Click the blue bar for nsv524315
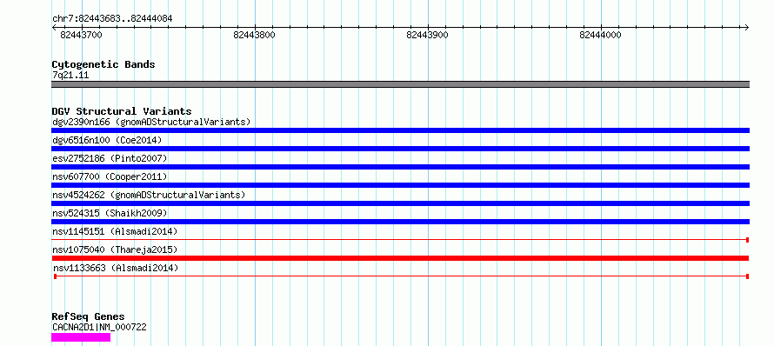 [400, 222]
